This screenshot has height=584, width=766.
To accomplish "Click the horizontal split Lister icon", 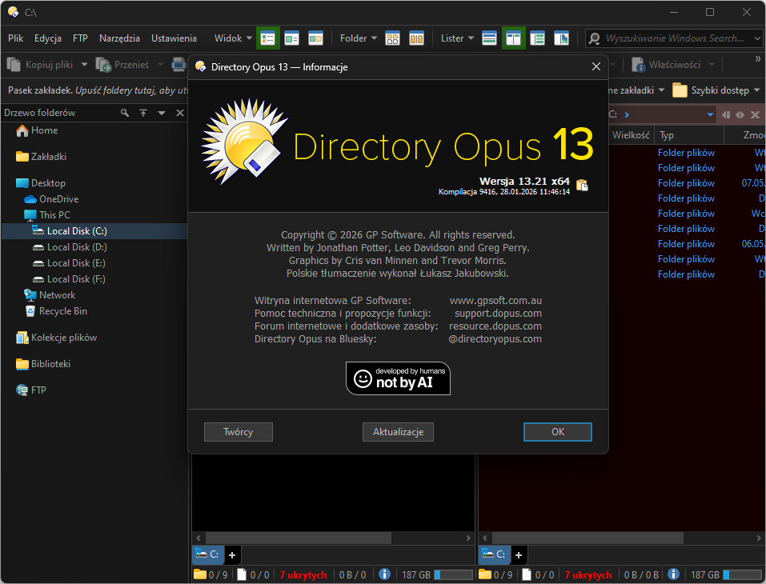I will (x=489, y=38).
